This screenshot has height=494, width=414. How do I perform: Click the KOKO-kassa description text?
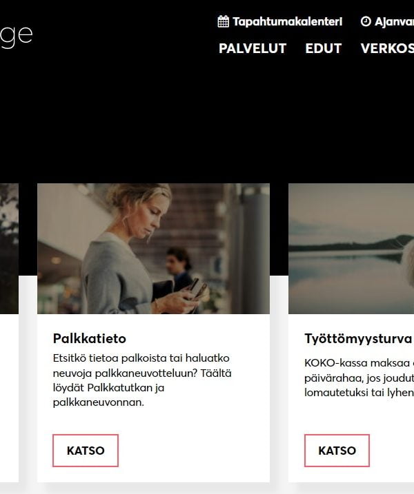coord(359,378)
